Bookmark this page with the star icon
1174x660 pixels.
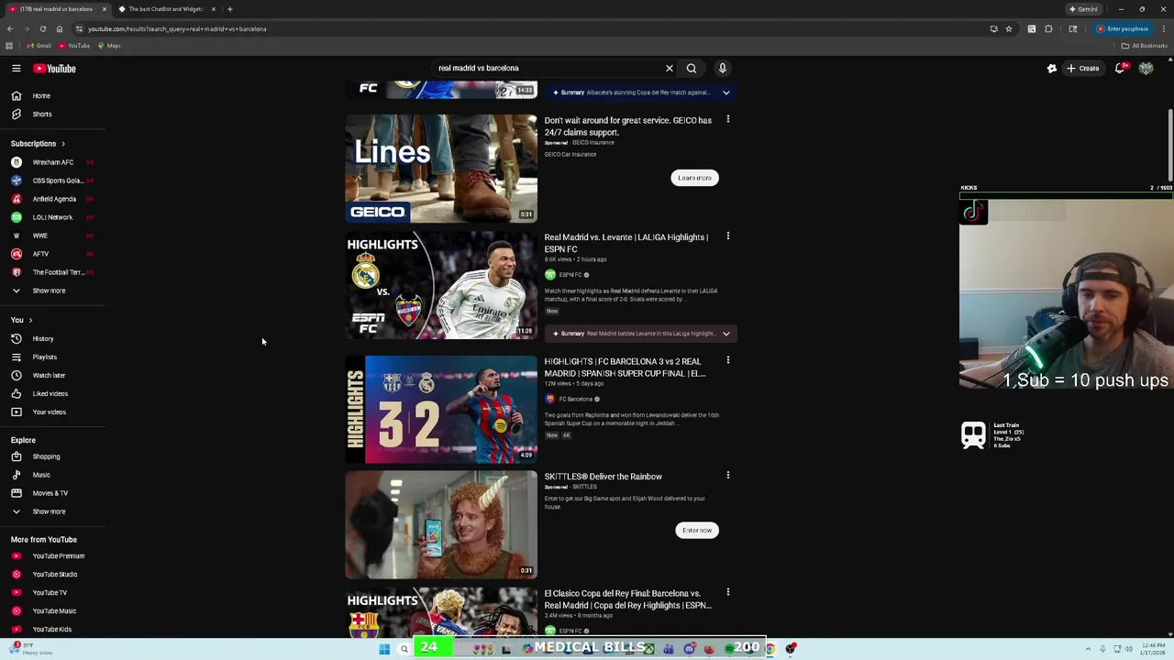tap(1009, 28)
